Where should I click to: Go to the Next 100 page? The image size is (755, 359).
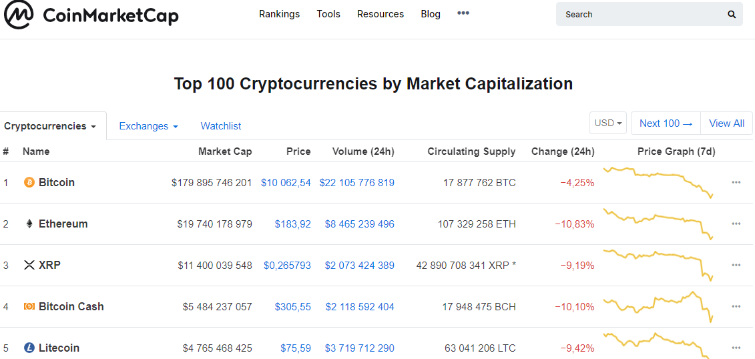(x=666, y=123)
